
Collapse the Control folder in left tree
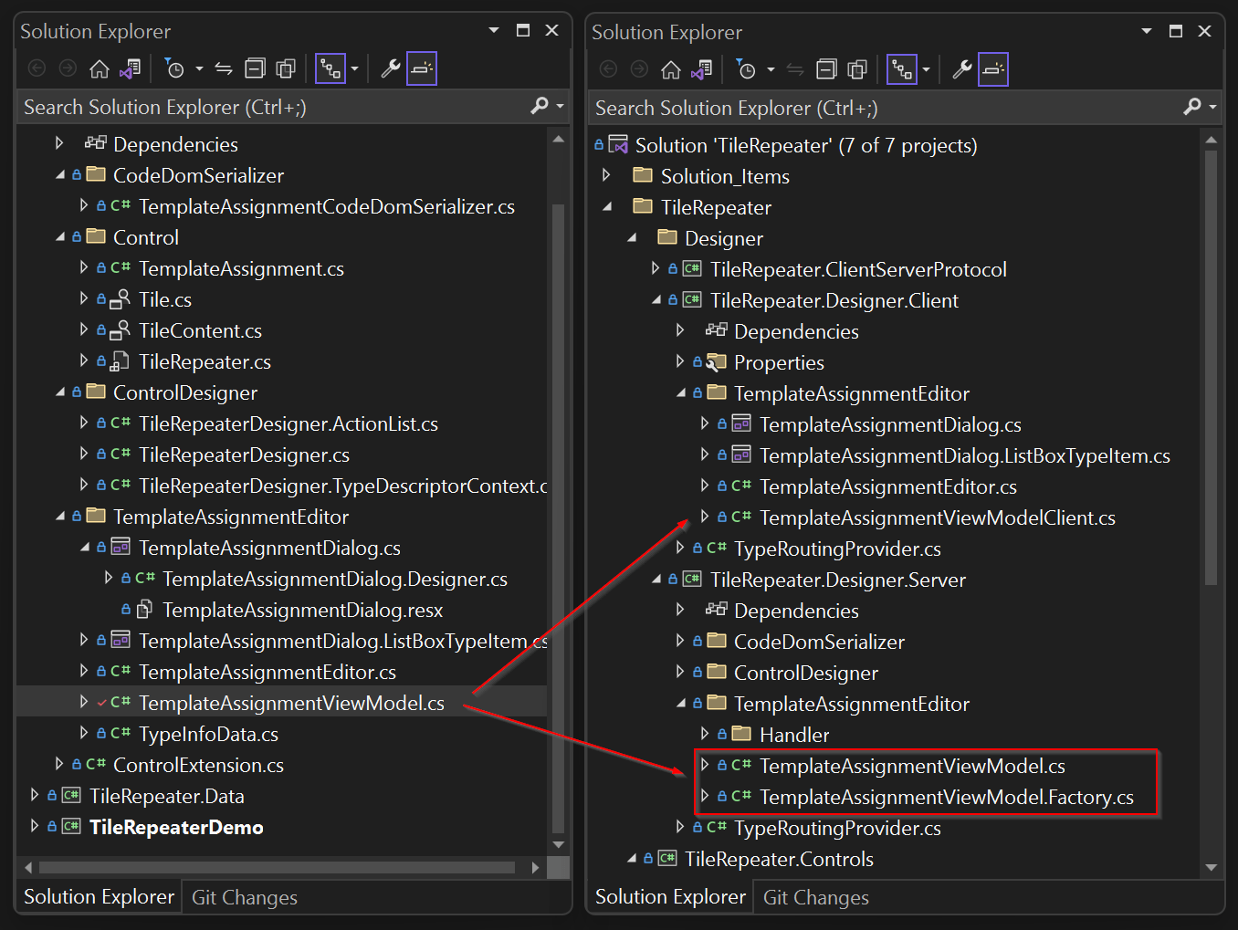pos(60,236)
